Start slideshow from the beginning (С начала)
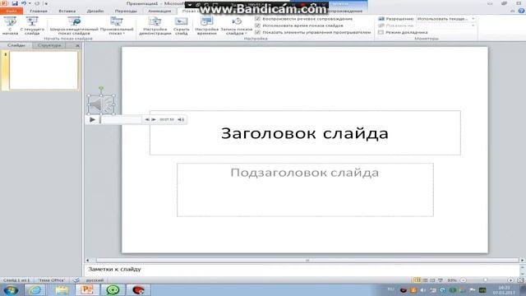 (x=10, y=25)
